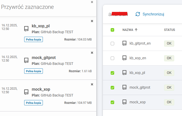Click repository icon next to kb_xop_en row
This screenshot has height=116, width=182.
pyautogui.click(x=124, y=58)
